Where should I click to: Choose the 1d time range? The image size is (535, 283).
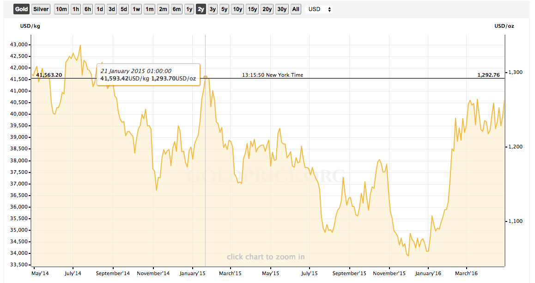100,9
